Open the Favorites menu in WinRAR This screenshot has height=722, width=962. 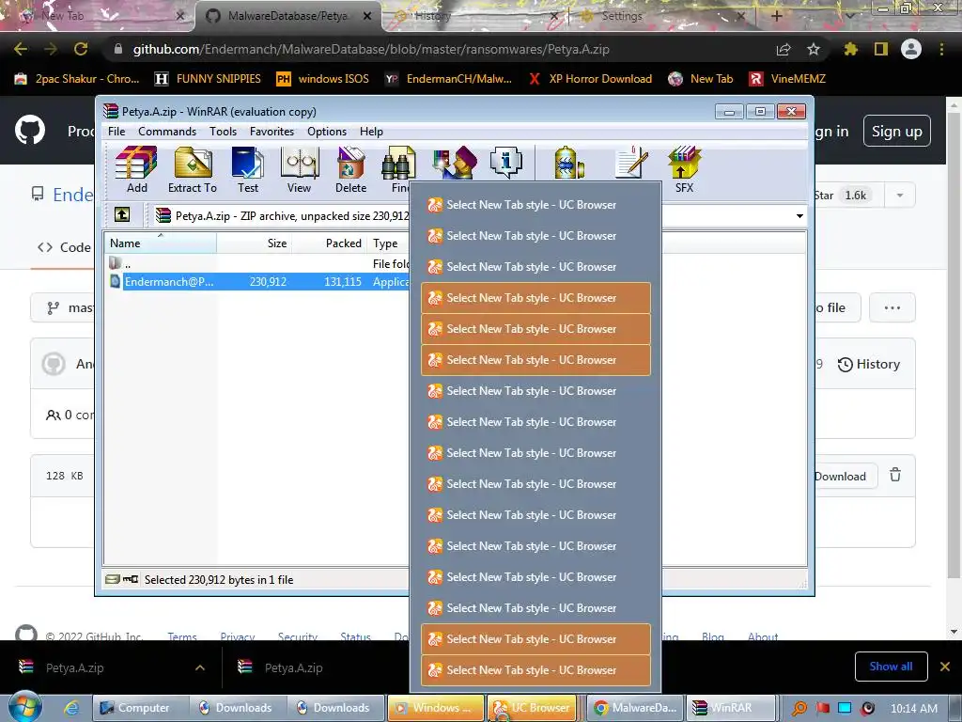(272, 132)
